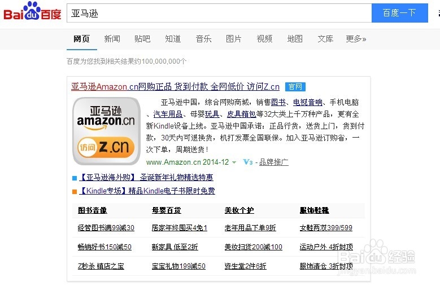Click the orange square bullet before Kindle专场
440x286 pixels.
coord(75,192)
